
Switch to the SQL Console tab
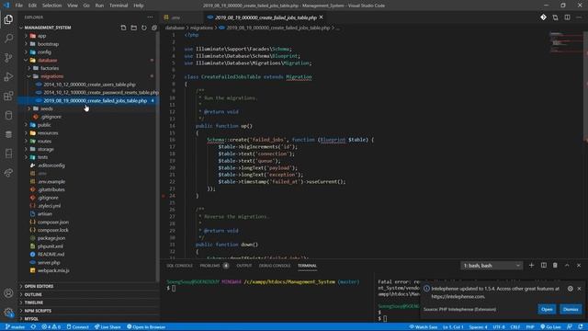click(x=179, y=266)
